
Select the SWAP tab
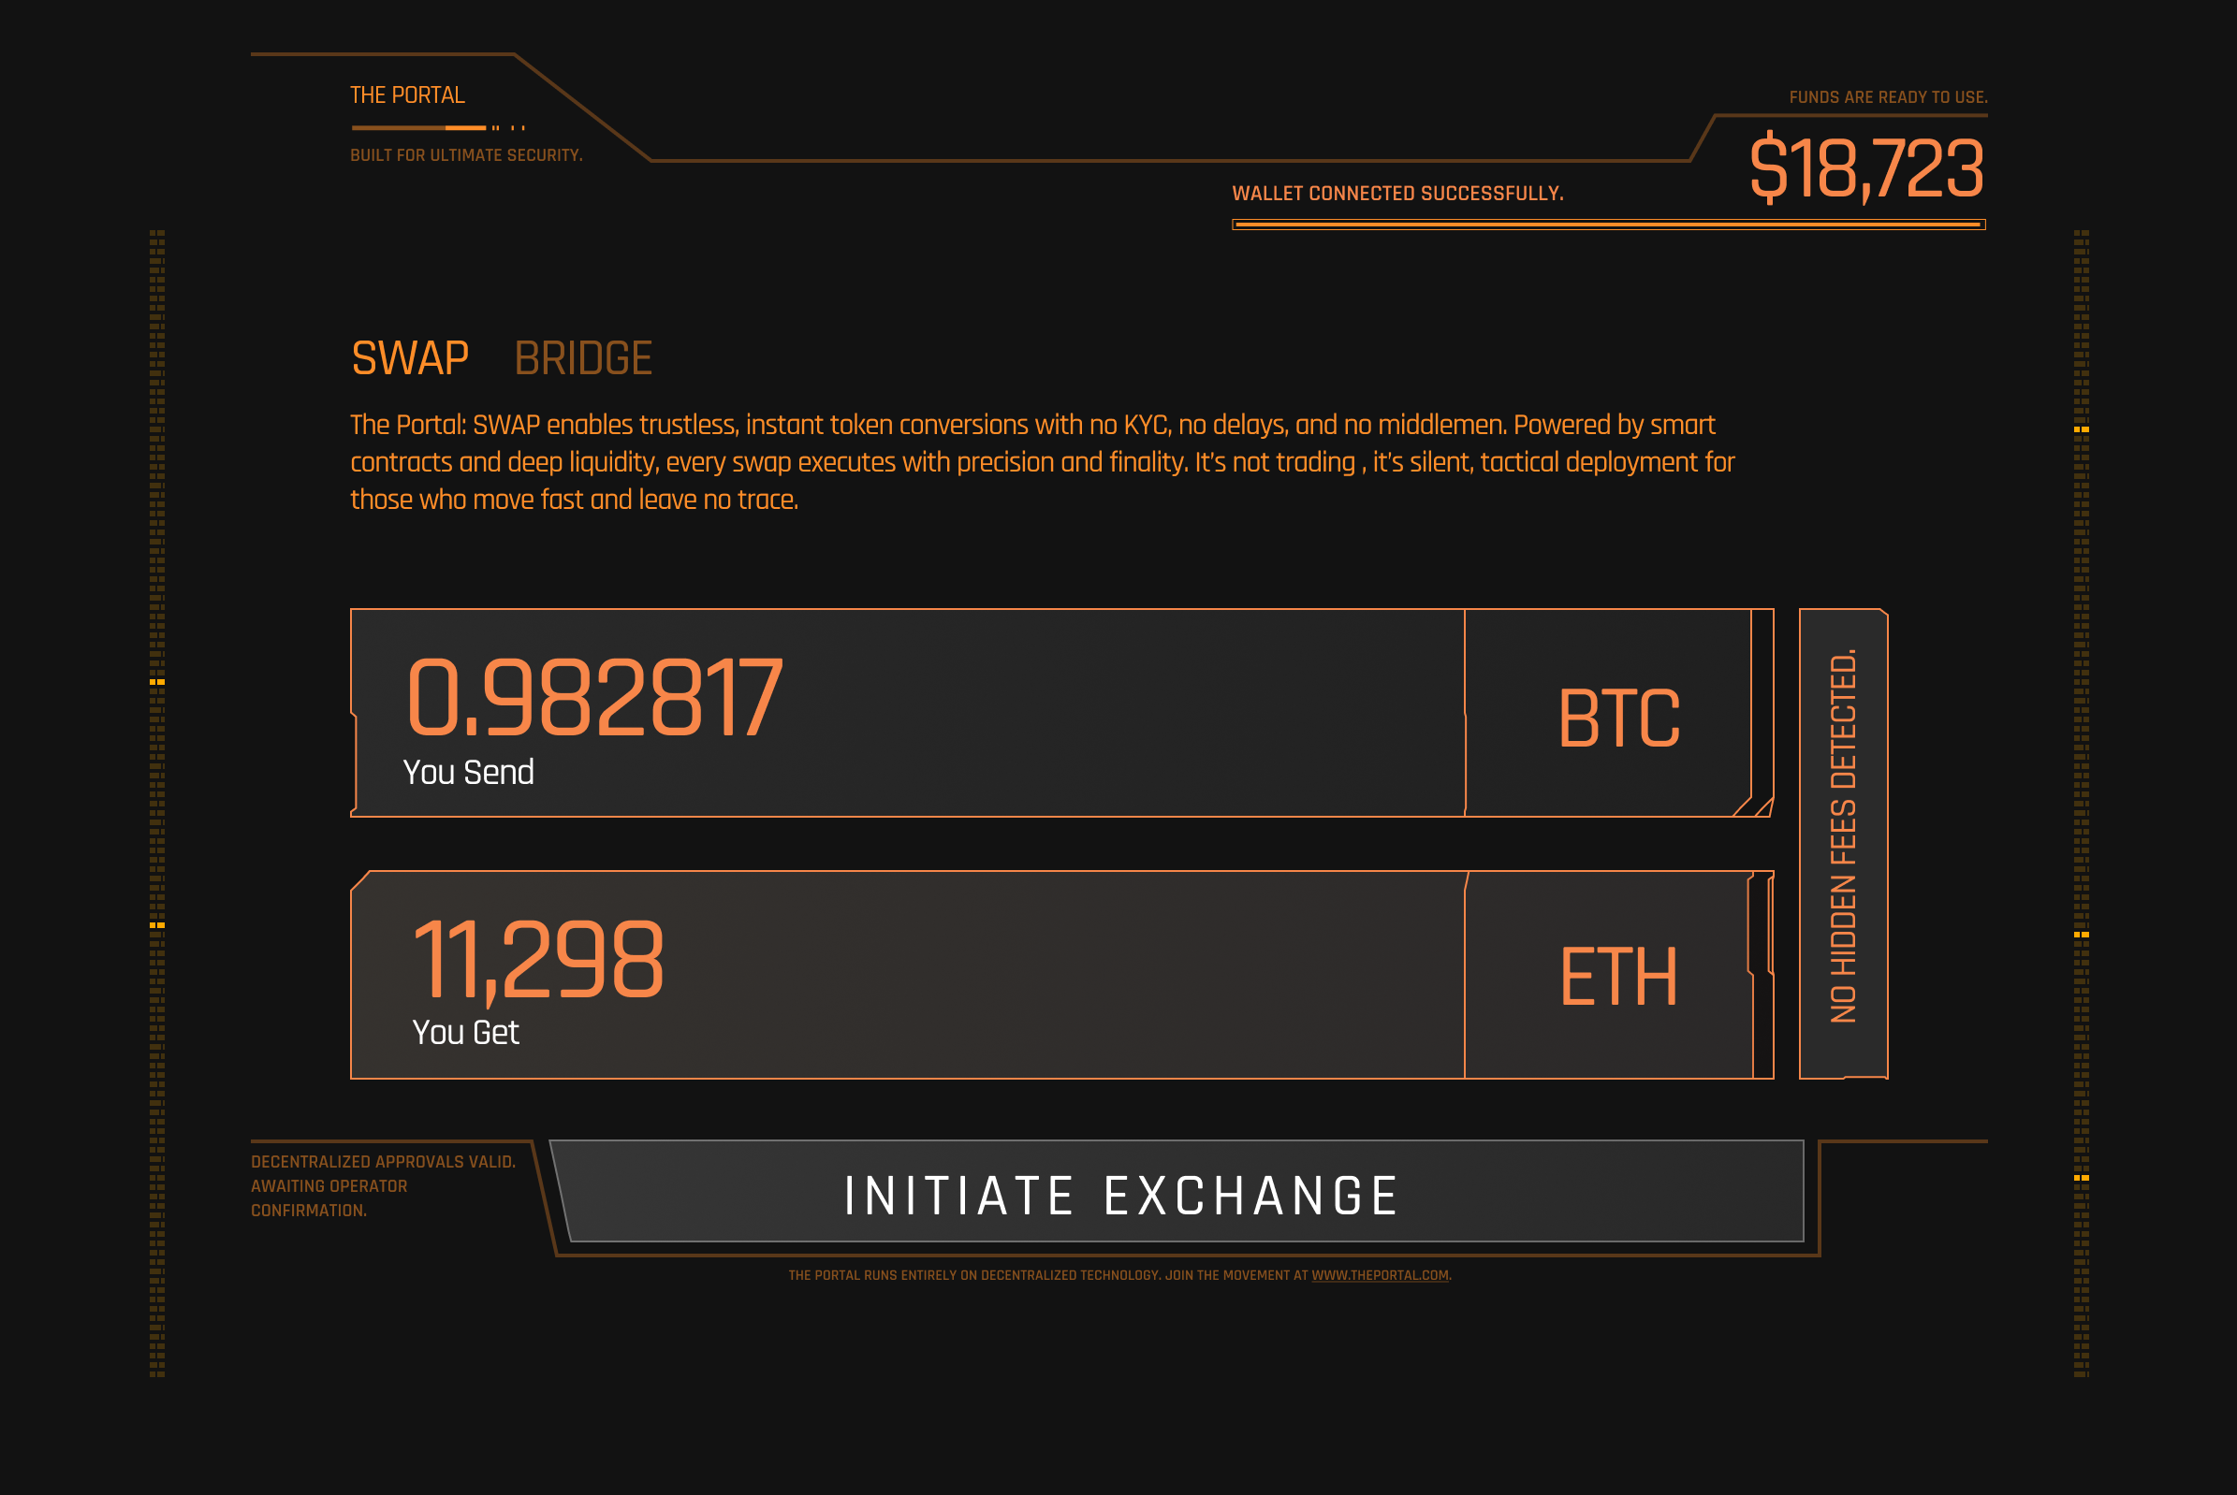(409, 358)
